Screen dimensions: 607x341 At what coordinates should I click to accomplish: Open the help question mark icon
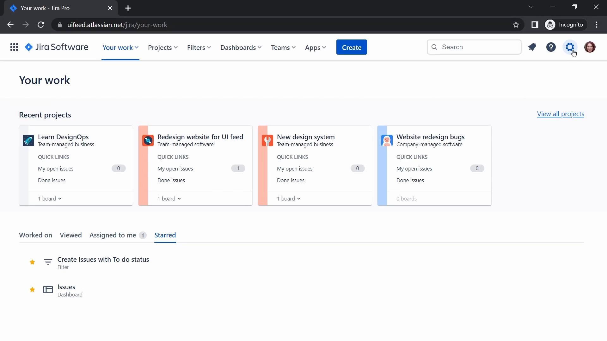[x=551, y=47]
